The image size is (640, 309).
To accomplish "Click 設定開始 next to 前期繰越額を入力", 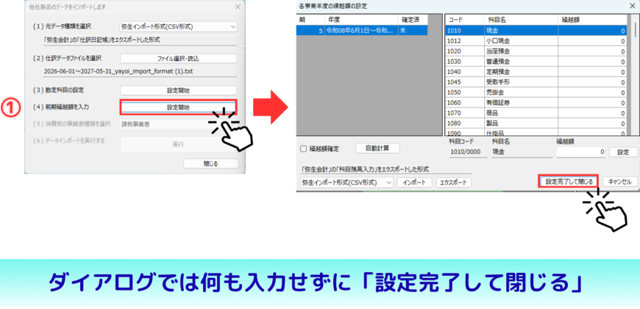I will tap(178, 107).
